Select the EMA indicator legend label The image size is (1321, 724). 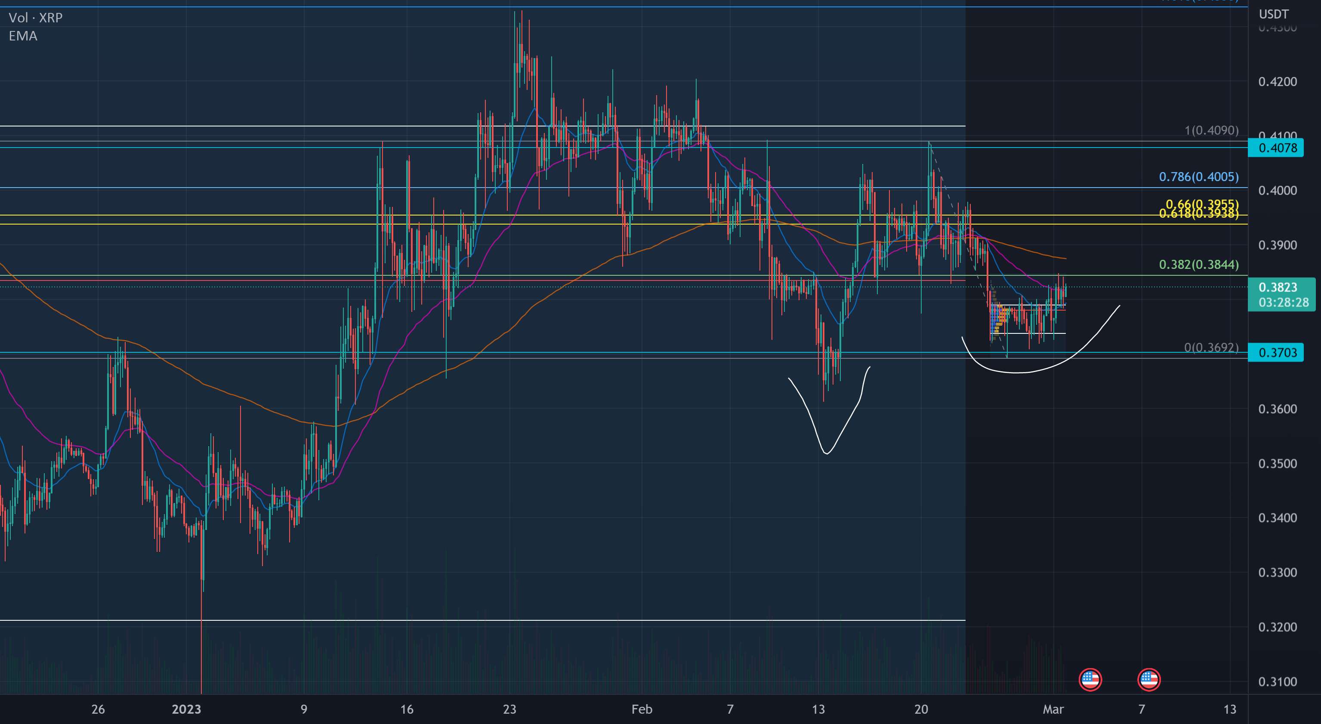pyautogui.click(x=23, y=36)
